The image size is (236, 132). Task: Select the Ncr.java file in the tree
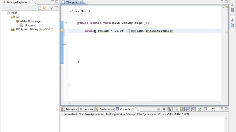(29, 25)
